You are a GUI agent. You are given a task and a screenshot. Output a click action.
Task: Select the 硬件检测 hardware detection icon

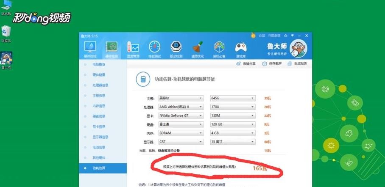point(112,47)
